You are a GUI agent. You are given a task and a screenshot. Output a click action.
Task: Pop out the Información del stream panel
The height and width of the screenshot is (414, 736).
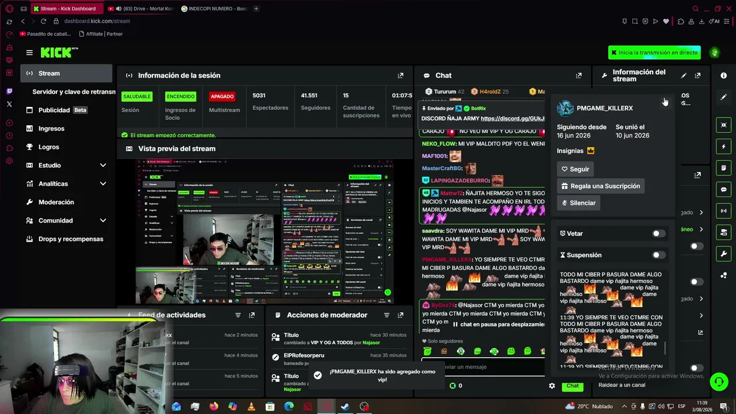click(x=697, y=75)
